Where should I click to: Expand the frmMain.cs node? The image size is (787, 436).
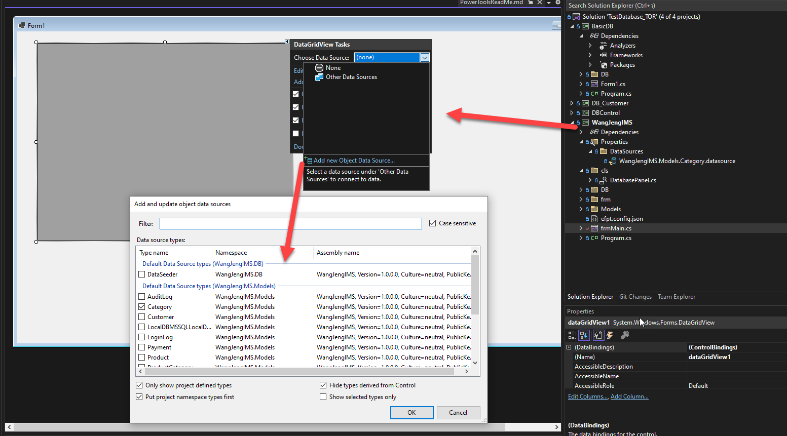581,228
